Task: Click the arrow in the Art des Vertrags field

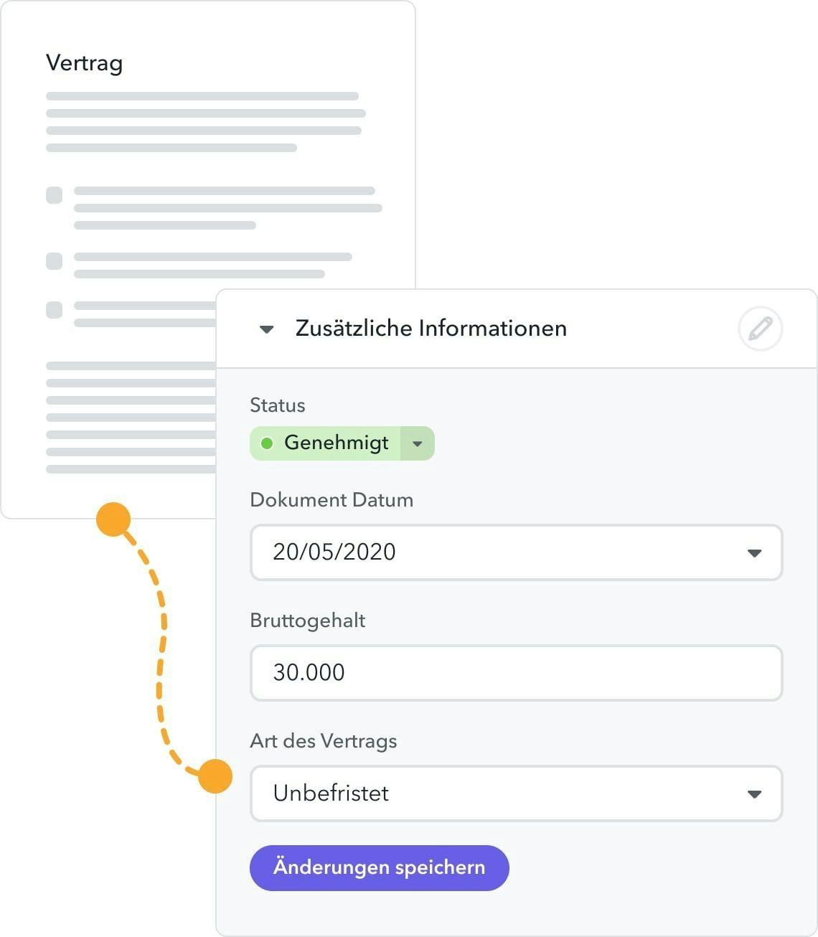Action: point(754,794)
